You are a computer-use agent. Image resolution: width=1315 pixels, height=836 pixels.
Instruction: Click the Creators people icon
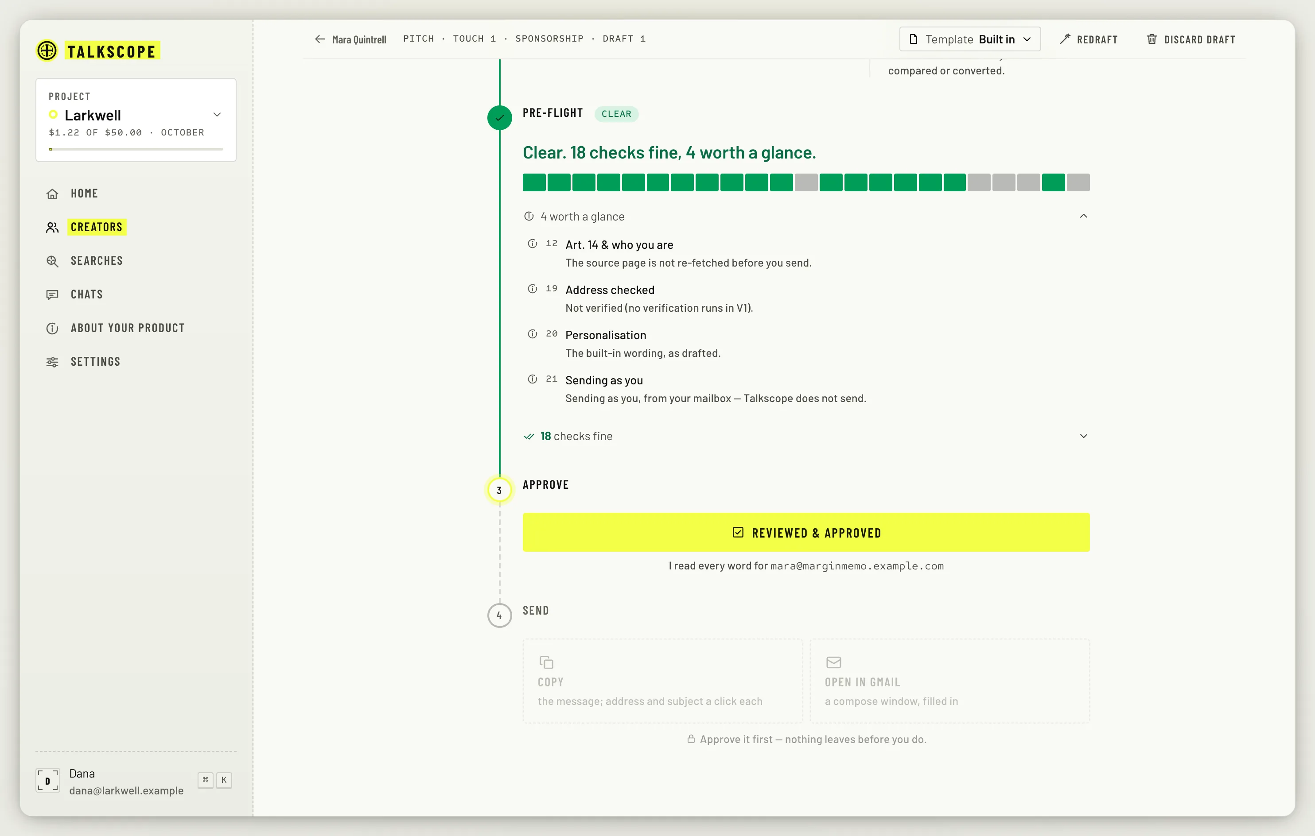pyautogui.click(x=52, y=228)
